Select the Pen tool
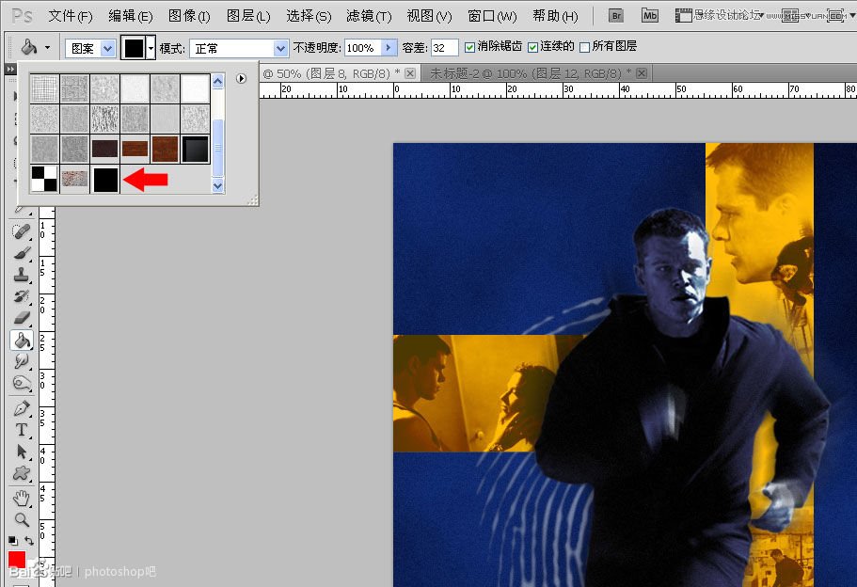The image size is (857, 587). click(x=21, y=406)
